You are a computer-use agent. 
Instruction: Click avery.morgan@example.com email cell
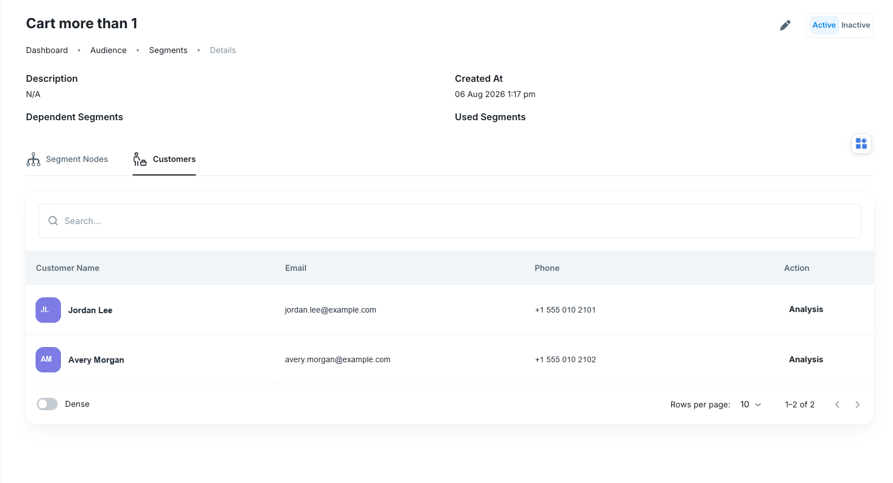tap(338, 359)
